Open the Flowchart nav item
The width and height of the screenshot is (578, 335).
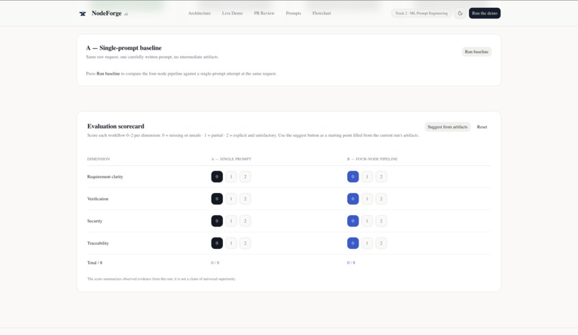(321, 13)
